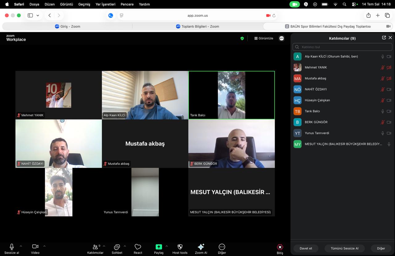
Task: Open the Safari sidebar dropdown arrow
Action: pos(38,15)
